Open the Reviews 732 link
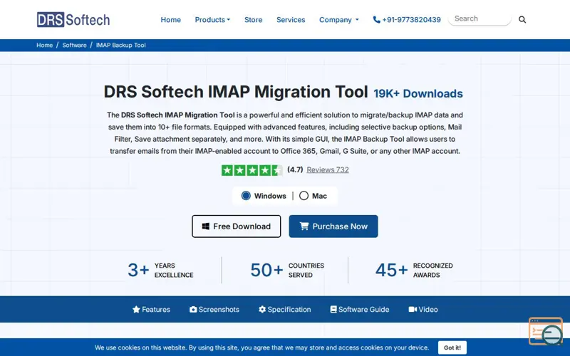Viewport: 570px width, 356px height. pyautogui.click(x=328, y=169)
